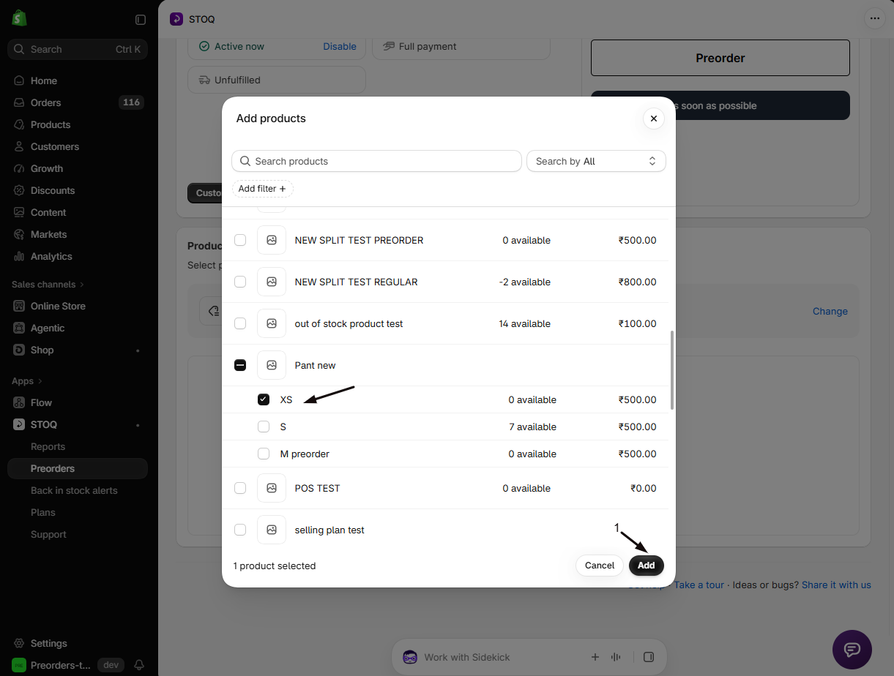Click the STOQ app icon in sidebar
894x676 pixels.
19,424
